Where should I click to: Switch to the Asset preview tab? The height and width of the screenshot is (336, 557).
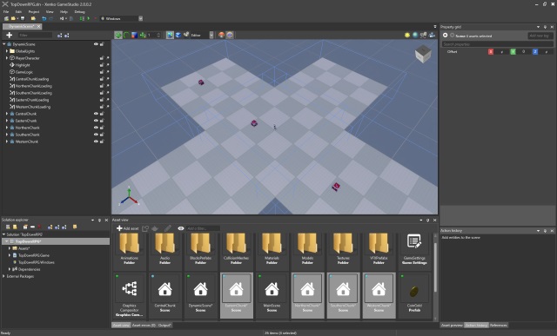(x=452, y=325)
